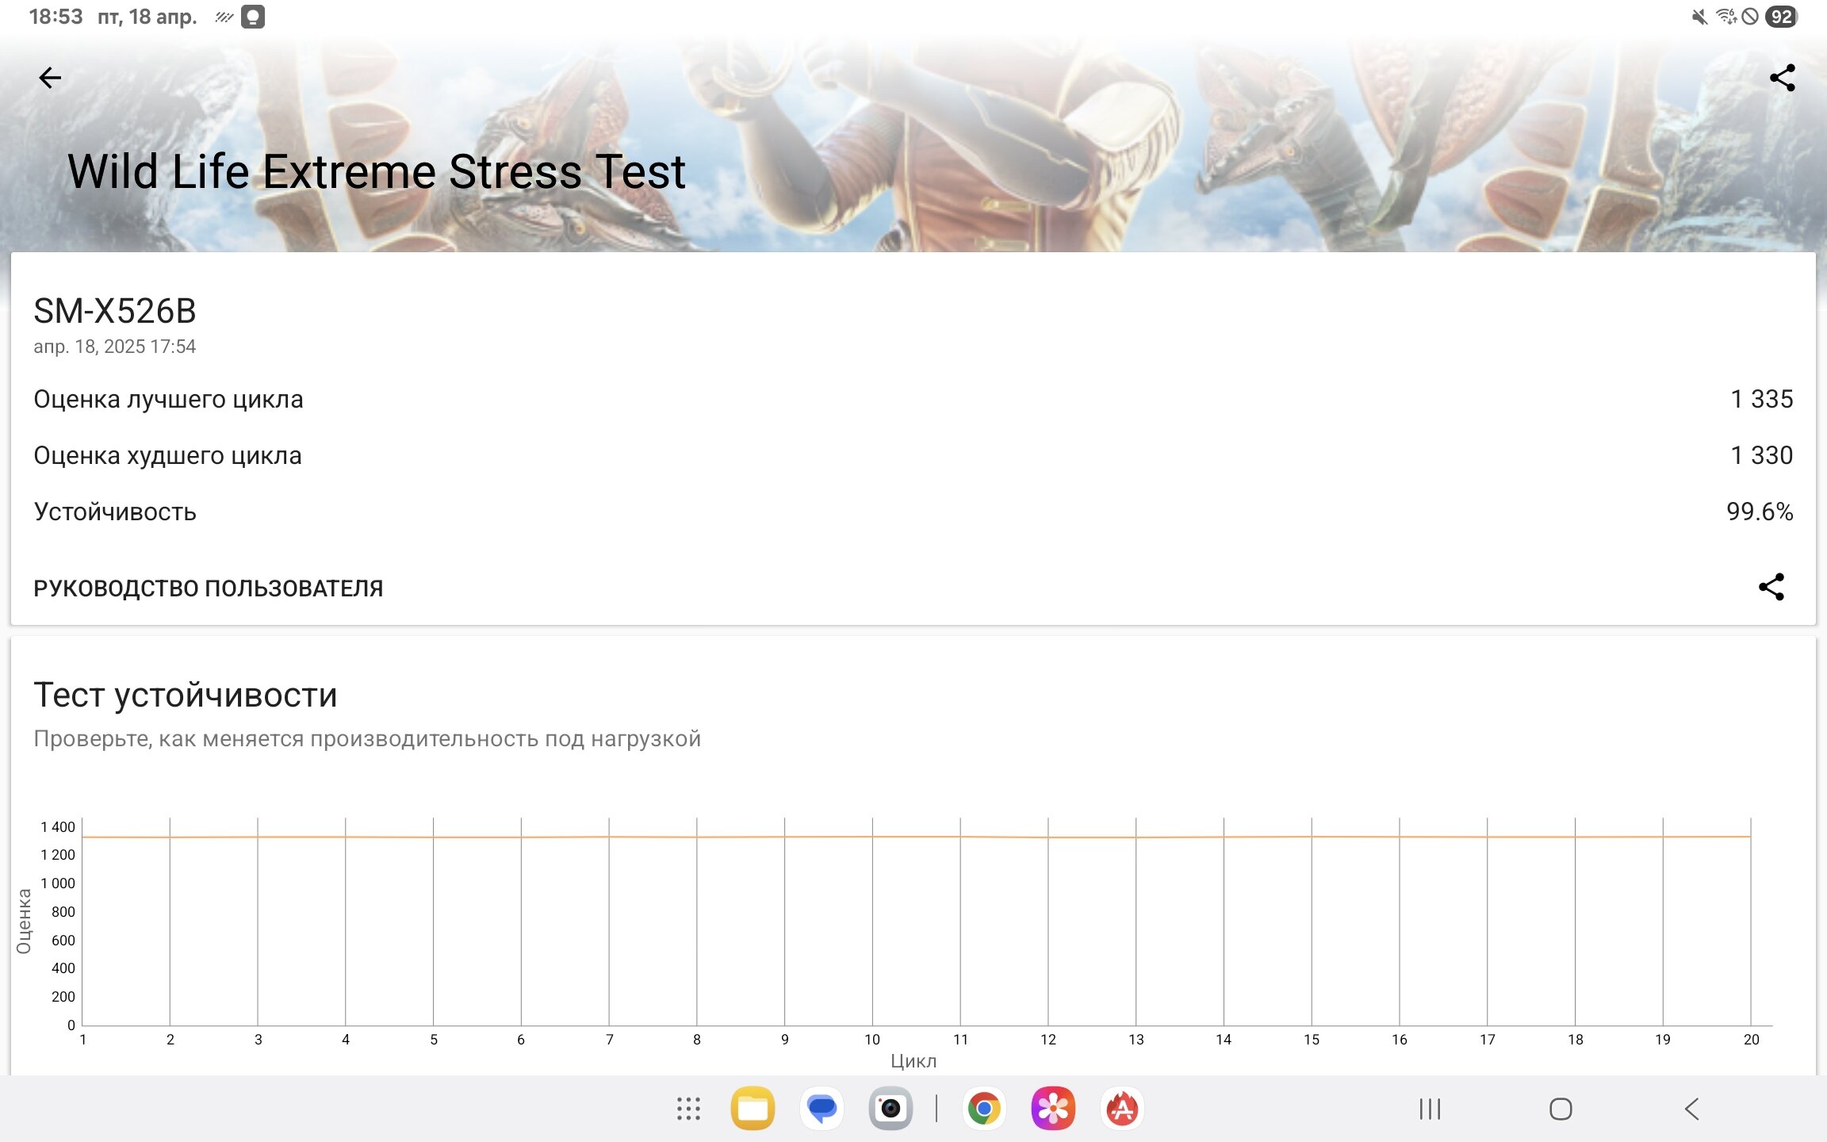Launch the My Files folder app

753,1109
